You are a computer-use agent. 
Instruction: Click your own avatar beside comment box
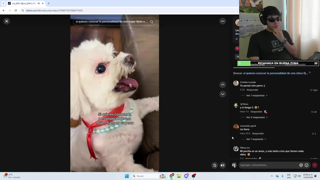pyautogui.click(x=234, y=165)
